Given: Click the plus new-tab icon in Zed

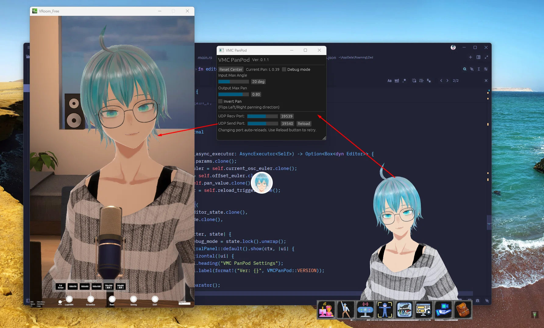Looking at the screenshot, I should tap(471, 57).
